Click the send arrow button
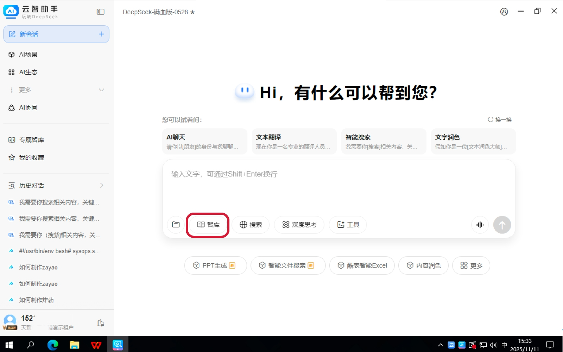The image size is (563, 352). point(502,225)
